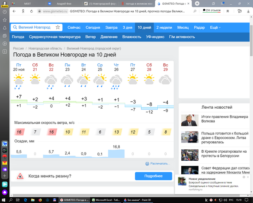
Task: Switch to the 2 недели forecast tab
Action: click(164, 27)
